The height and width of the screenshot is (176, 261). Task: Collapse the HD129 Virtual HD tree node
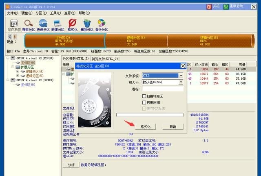coord(8,80)
